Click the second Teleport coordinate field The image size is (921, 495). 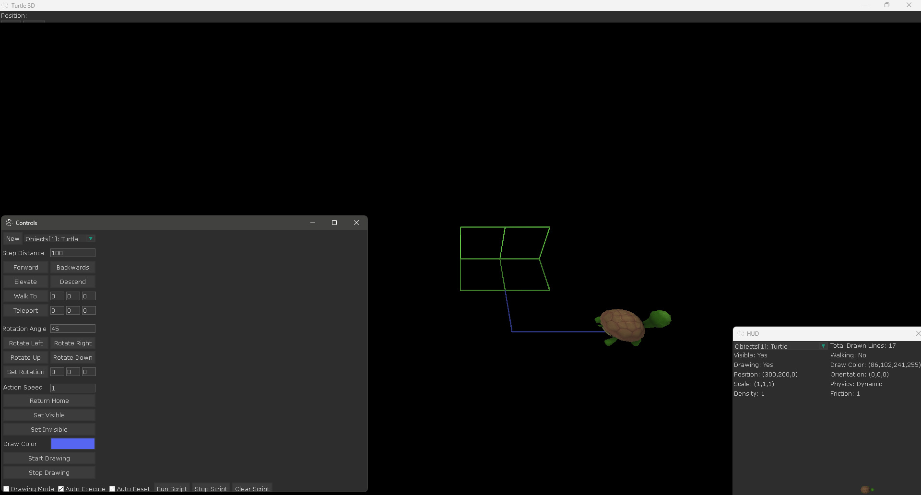tap(73, 311)
